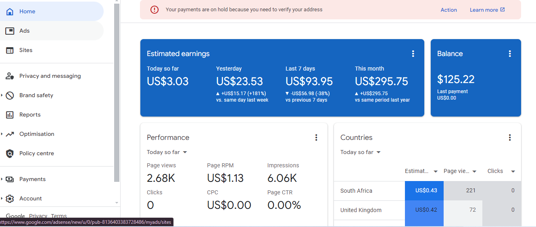Open the Privacy footer link
This screenshot has height=227, width=536.
(x=38, y=216)
